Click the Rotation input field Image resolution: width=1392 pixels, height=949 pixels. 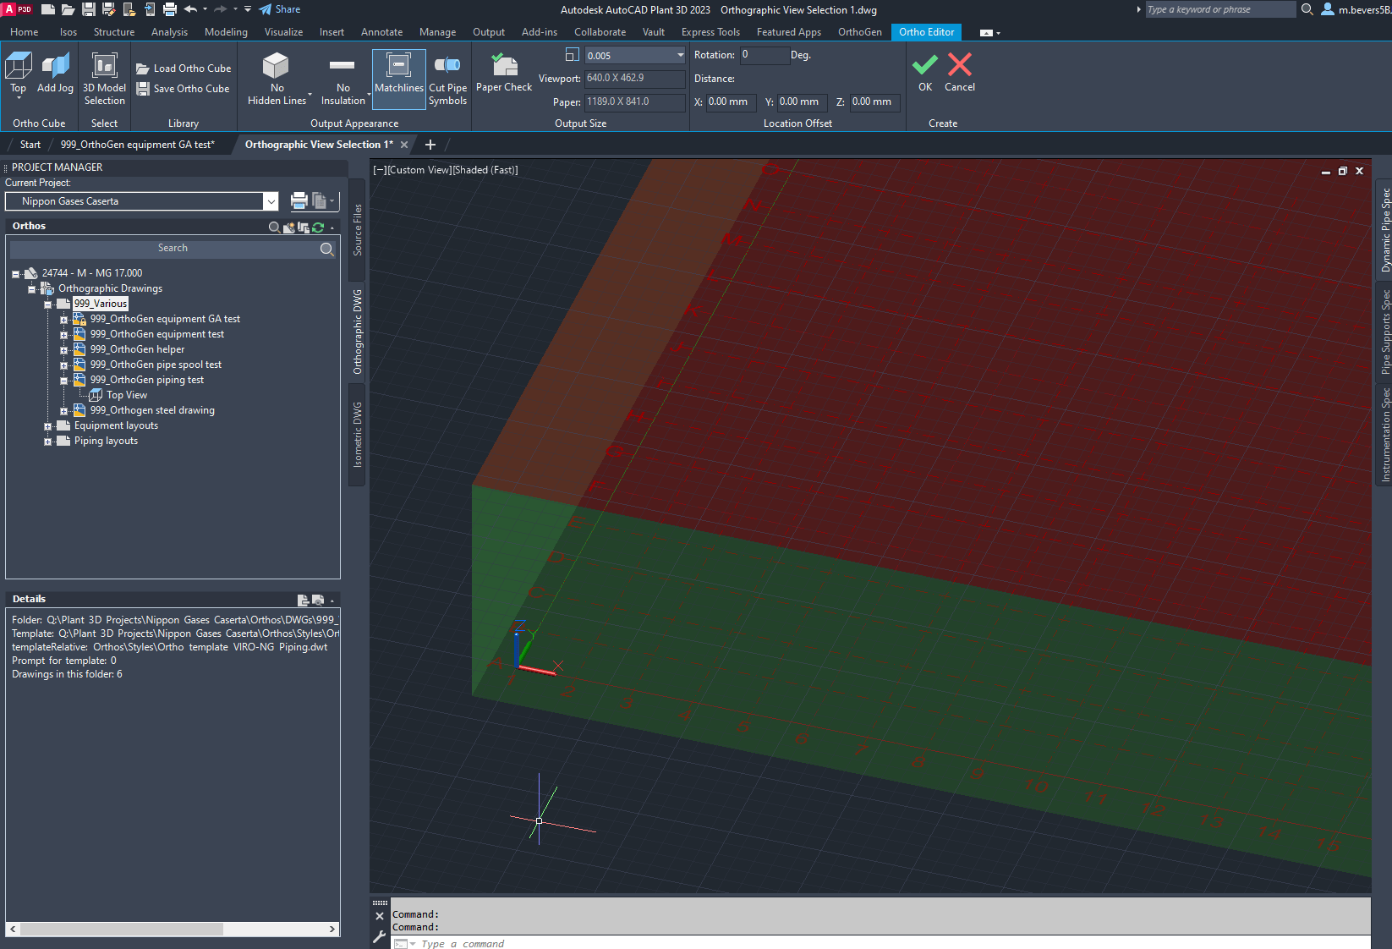(765, 55)
